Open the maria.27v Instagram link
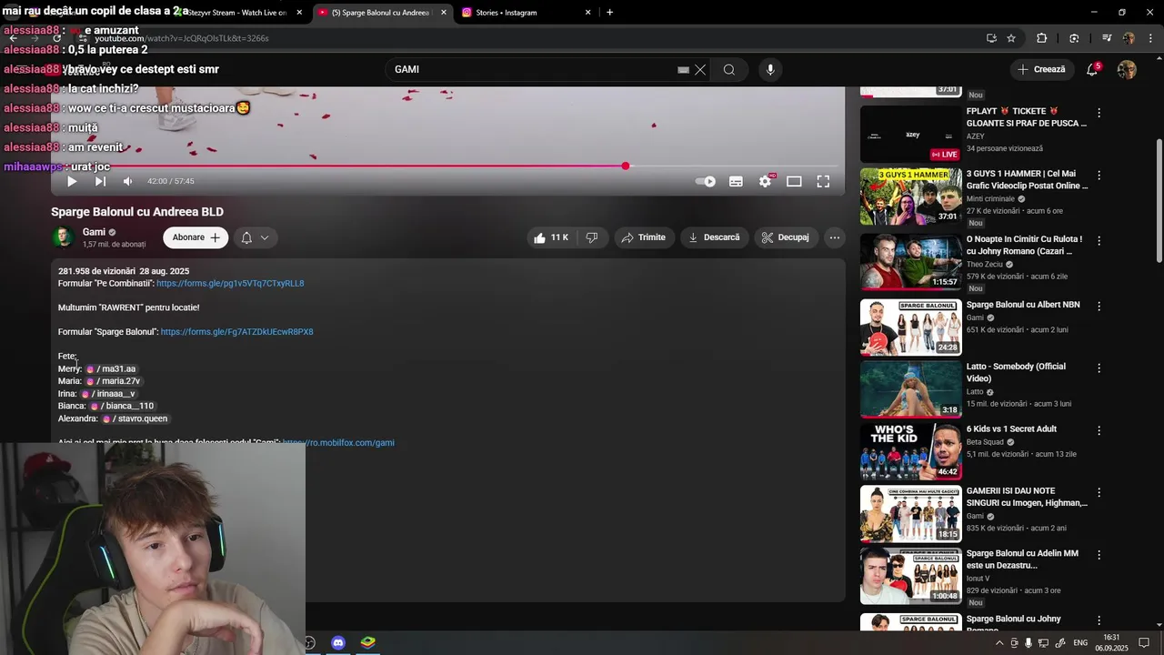 click(x=113, y=381)
